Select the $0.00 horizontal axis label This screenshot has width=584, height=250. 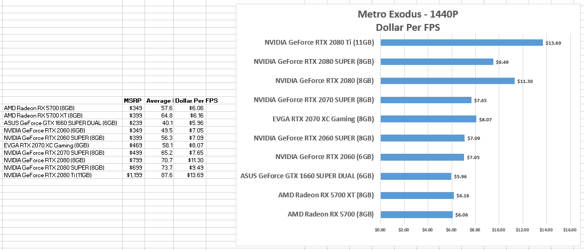click(380, 230)
